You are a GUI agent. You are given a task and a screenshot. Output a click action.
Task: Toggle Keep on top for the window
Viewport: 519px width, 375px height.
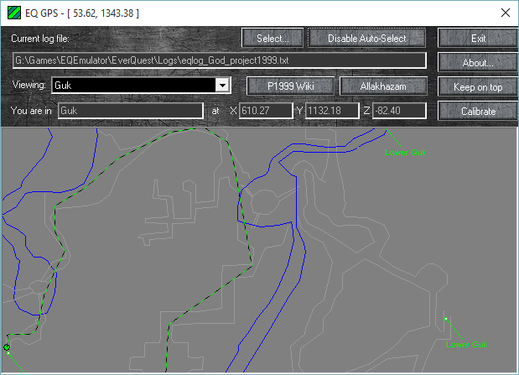tap(478, 86)
